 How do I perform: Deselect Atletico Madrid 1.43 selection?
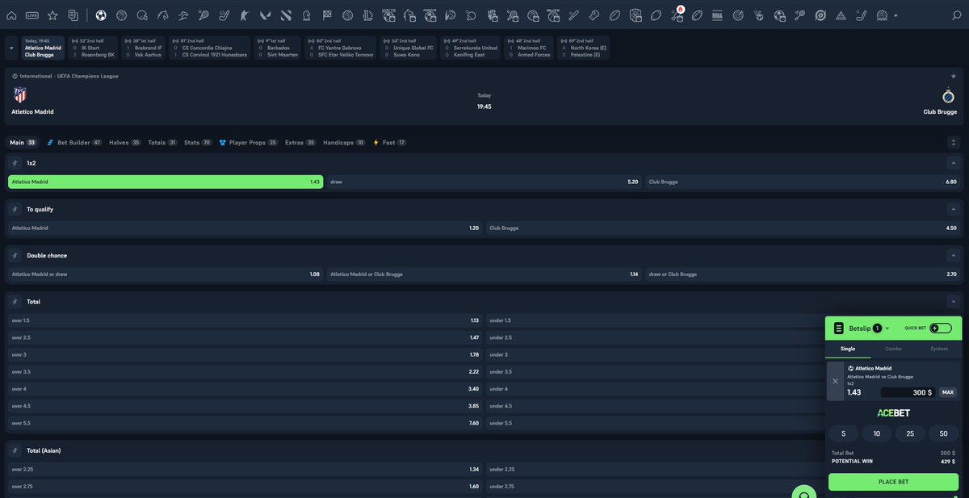166,182
